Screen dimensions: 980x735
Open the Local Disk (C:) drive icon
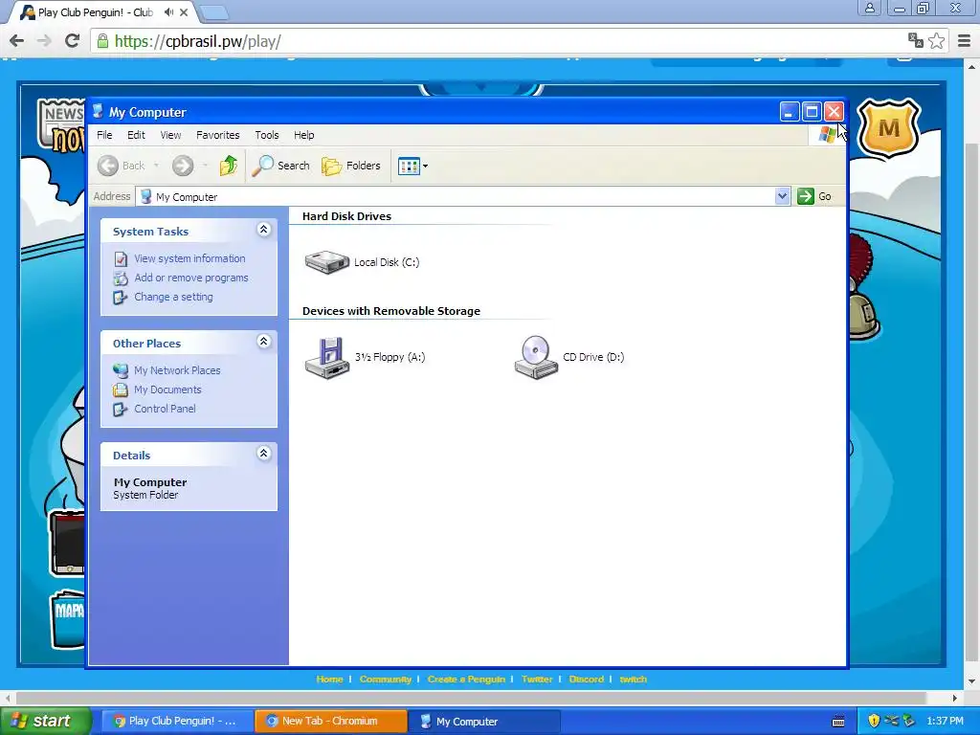point(327,262)
